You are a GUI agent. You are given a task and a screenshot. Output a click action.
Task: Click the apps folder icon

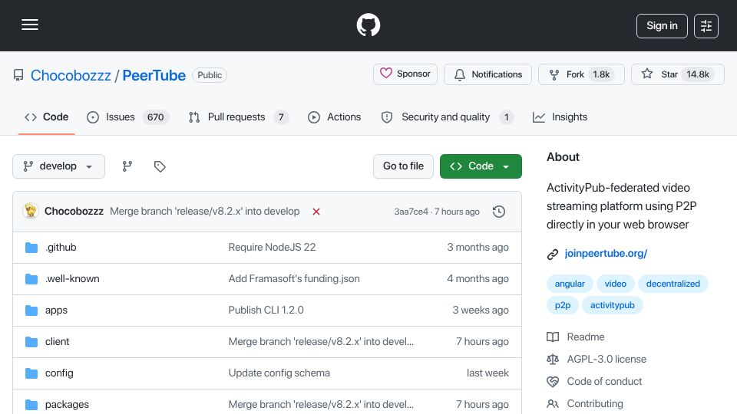(31, 310)
